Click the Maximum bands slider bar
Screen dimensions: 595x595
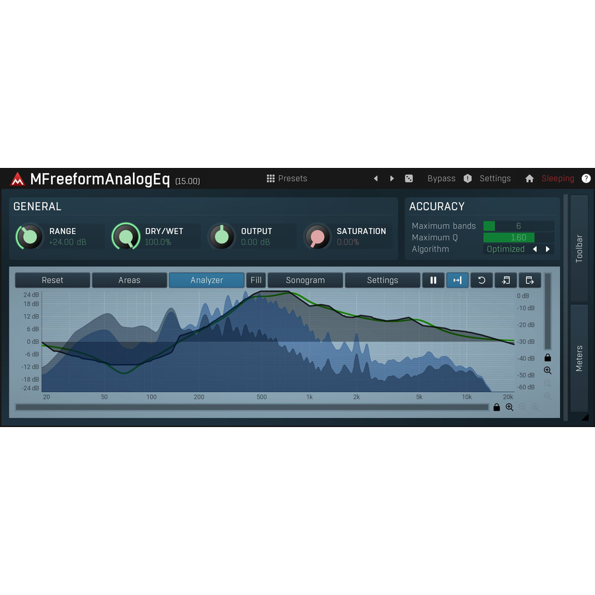[519, 226]
